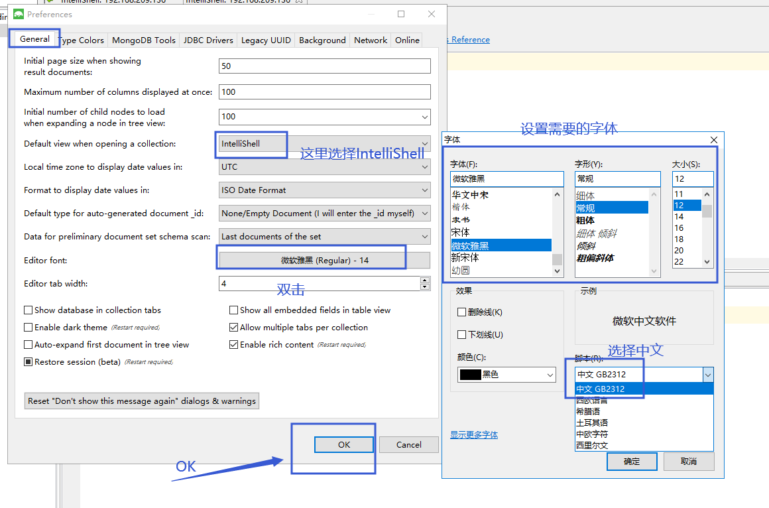Click the maximum columns displayed field
This screenshot has height=508, width=769.
(325, 92)
